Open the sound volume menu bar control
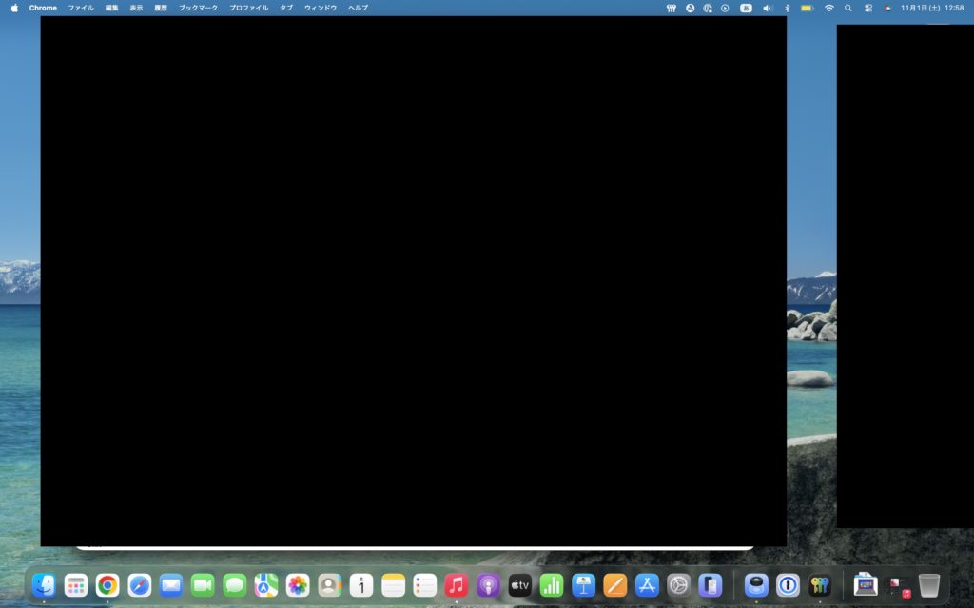Image resolution: width=974 pixels, height=608 pixels. (x=768, y=8)
